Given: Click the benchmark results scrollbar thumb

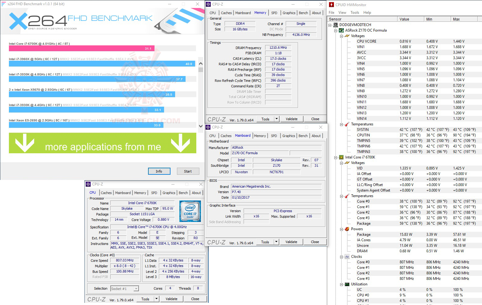Looking at the screenshot, I should pos(201,69).
